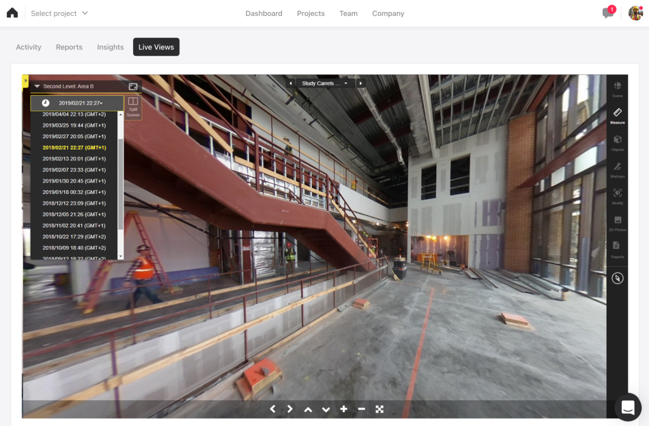Viewport: 649px width, 426px height.
Task: Switch to the Insights tab
Action: point(110,47)
